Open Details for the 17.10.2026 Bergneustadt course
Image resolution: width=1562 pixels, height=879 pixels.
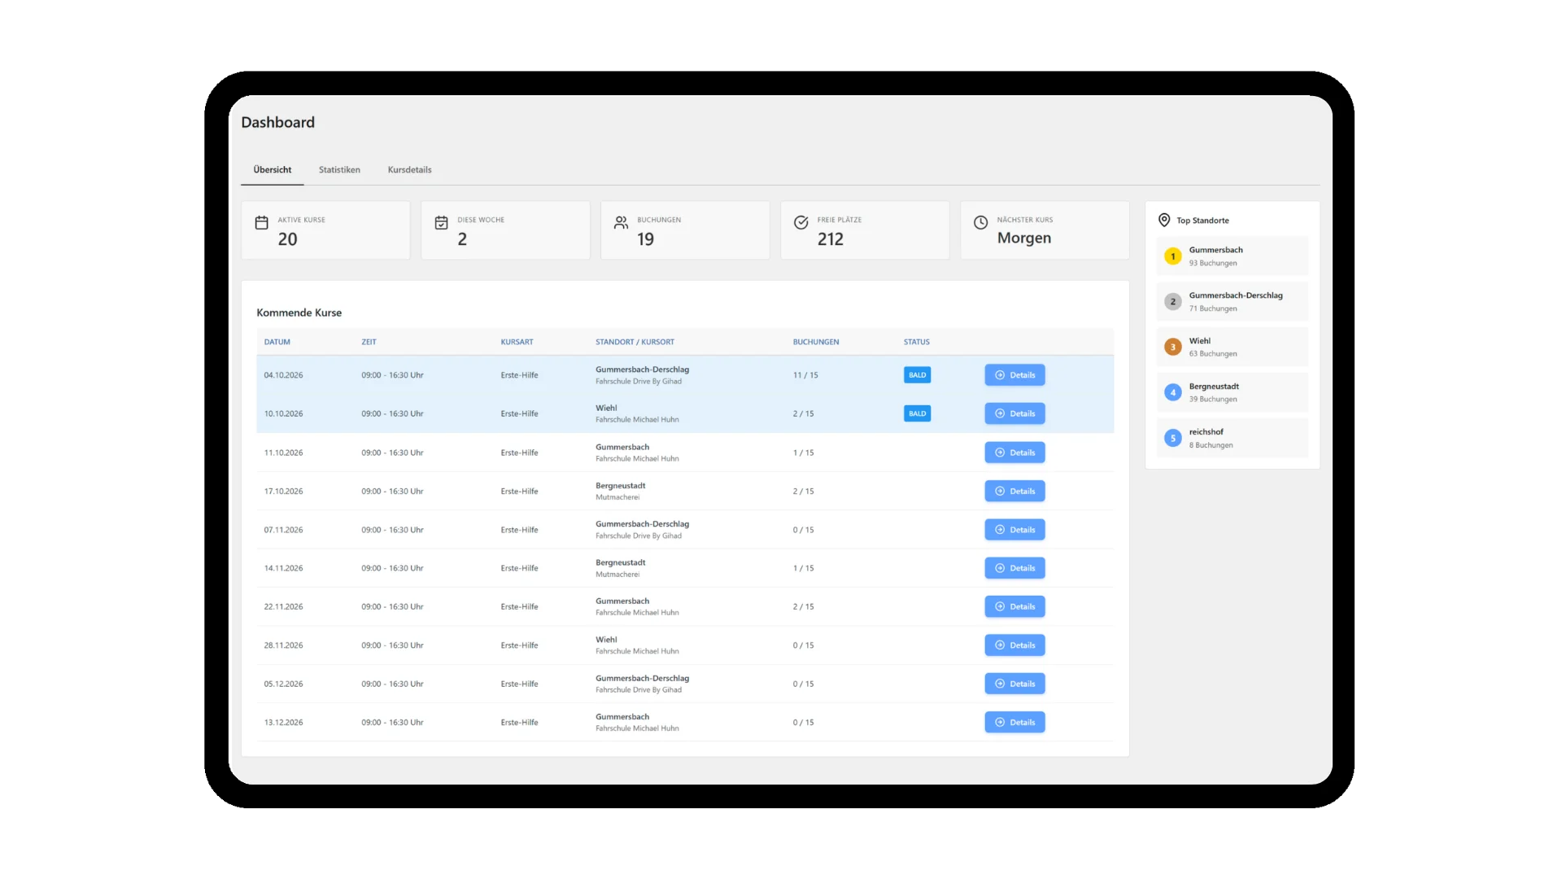[1014, 491]
